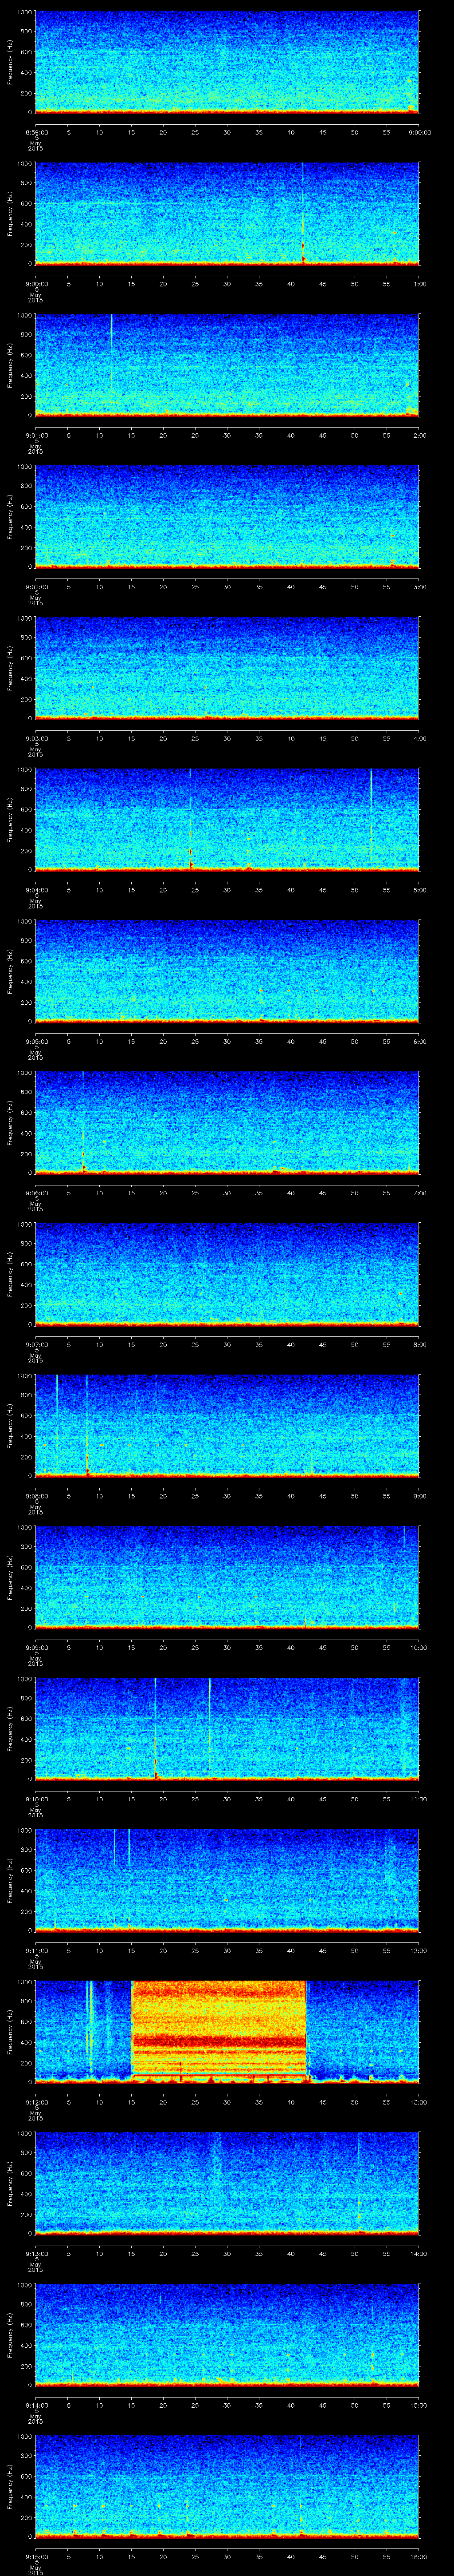Viewport: 454px width, 2576px height.
Task: Click the vertical spike near 27 seconds in 9:10:00 panel
Action: 210,1725
